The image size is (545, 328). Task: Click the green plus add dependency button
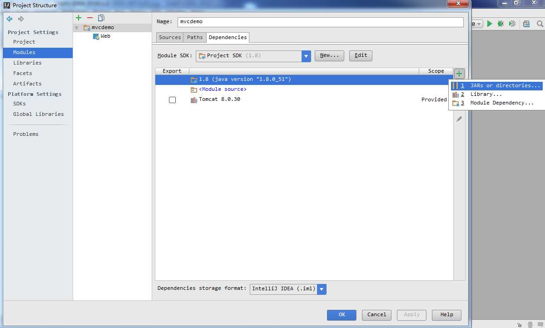(459, 74)
